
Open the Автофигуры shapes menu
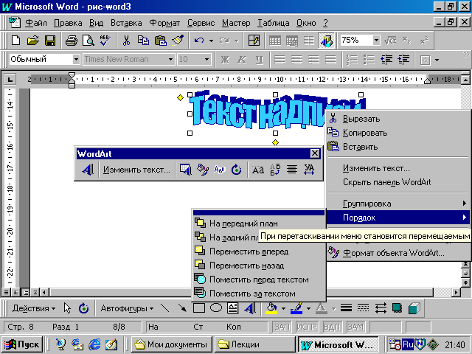[127, 308]
